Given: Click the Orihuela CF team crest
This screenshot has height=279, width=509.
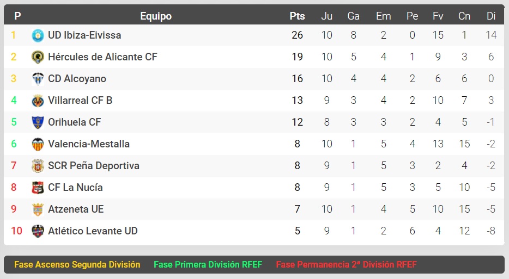Looking at the screenshot, I should click(38, 122).
